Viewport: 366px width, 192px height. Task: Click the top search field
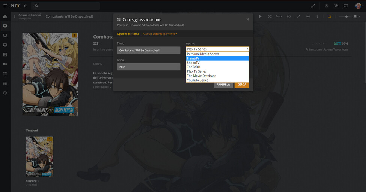coord(66,6)
